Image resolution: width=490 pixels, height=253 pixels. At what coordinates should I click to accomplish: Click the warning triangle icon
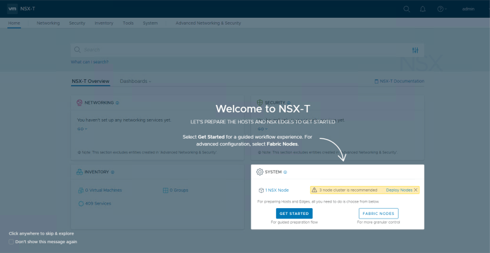(315, 190)
